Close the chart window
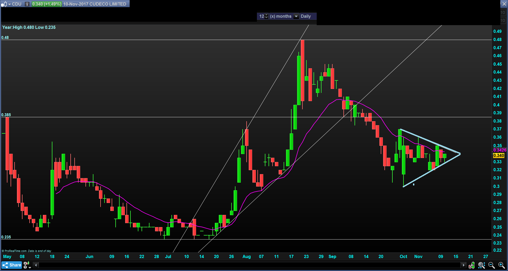The width and height of the screenshot is (508, 271). click(504, 4)
